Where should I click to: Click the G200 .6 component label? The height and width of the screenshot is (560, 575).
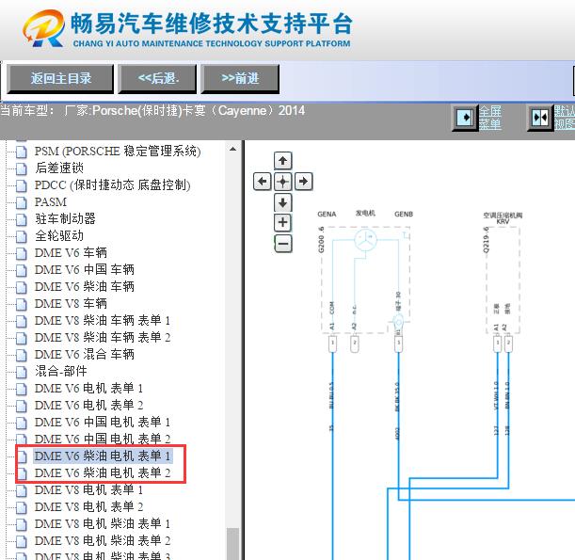[322, 240]
